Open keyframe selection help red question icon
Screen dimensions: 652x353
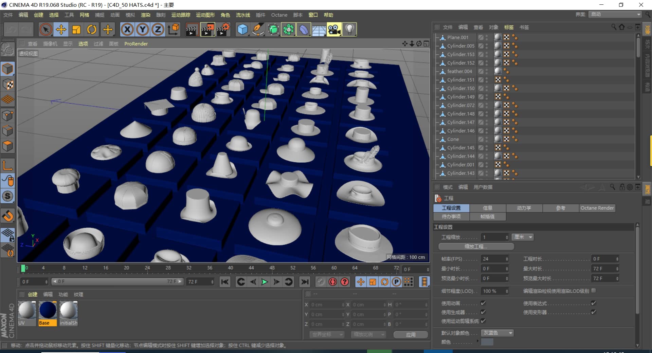(345, 282)
